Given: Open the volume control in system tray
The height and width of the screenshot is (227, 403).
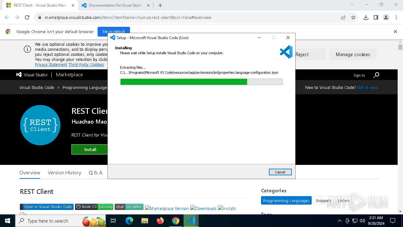Looking at the screenshot, I should [362, 221].
